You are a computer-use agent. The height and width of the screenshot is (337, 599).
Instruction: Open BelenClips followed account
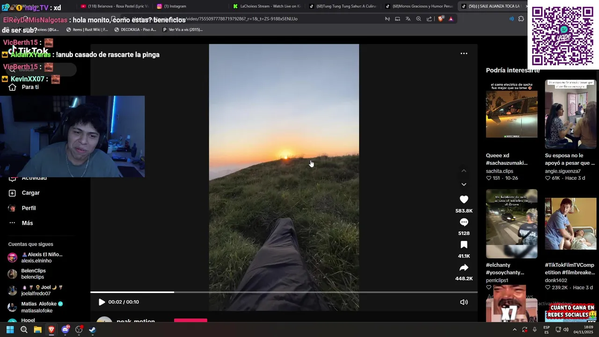coord(28,274)
